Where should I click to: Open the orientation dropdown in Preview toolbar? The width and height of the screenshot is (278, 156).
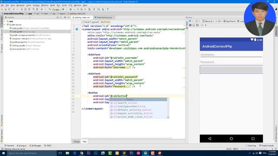point(198,21)
